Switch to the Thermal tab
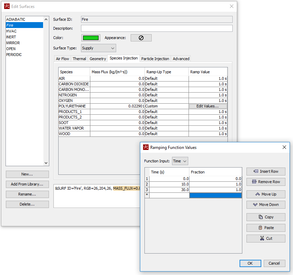This screenshot has height=275, width=293. [x=79, y=59]
